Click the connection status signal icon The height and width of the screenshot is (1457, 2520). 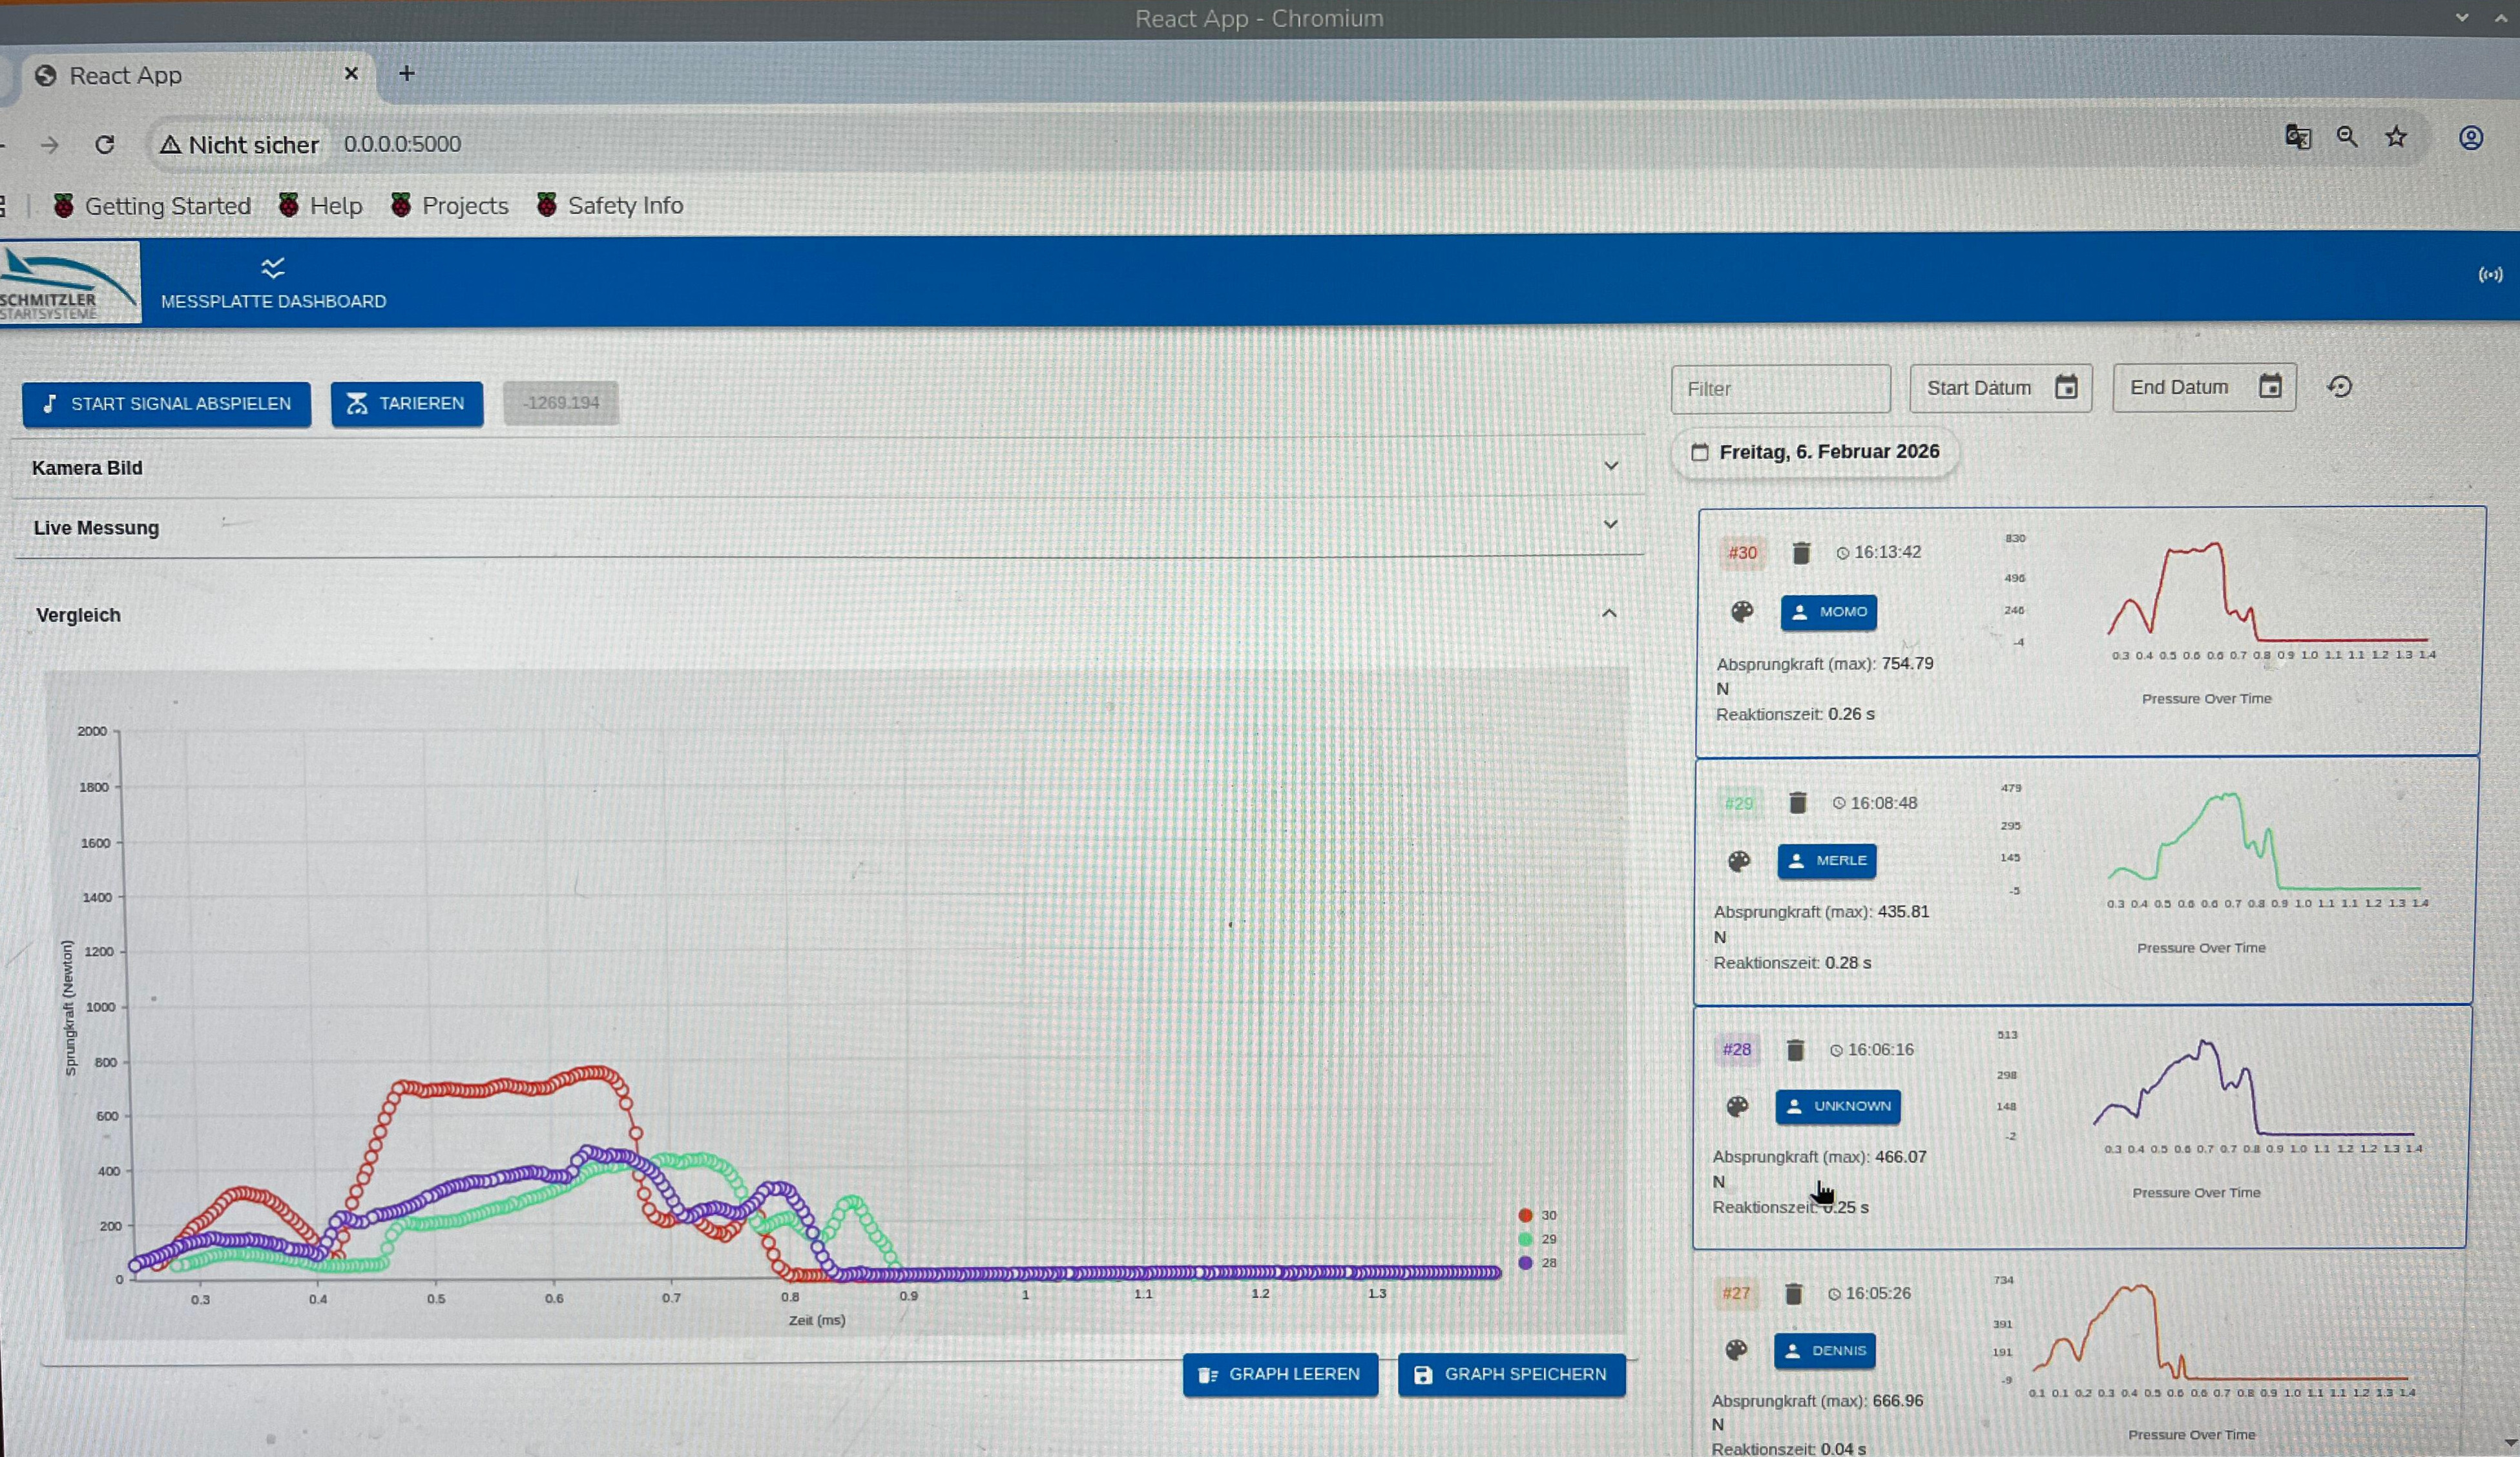pos(2490,275)
